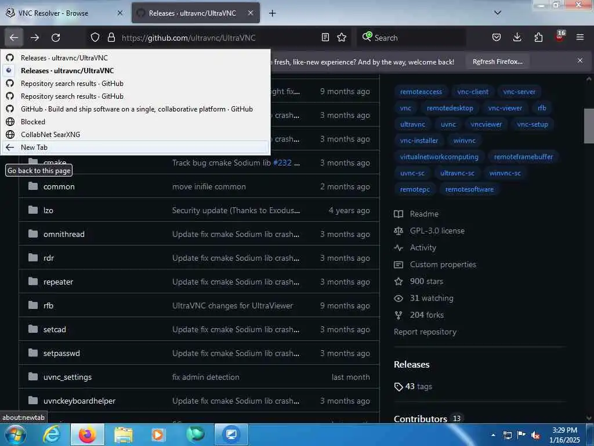
Task: Open the tracking protection shield icon
Action: click(x=95, y=38)
